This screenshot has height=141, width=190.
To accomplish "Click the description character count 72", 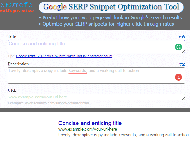I will click(x=182, y=64).
